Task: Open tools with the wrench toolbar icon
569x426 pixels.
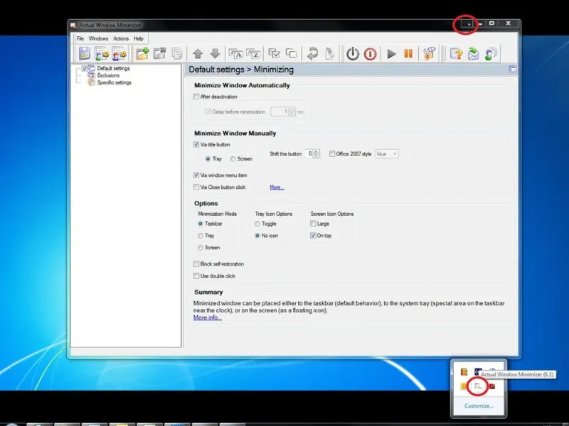Action: (430, 54)
